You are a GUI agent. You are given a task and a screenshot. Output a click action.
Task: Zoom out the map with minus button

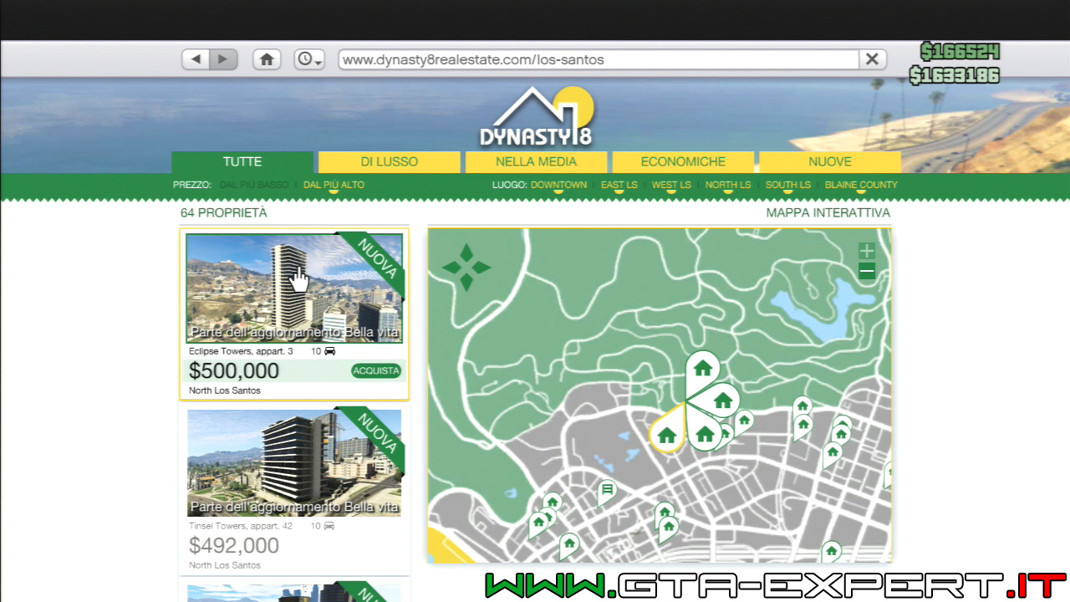point(867,271)
